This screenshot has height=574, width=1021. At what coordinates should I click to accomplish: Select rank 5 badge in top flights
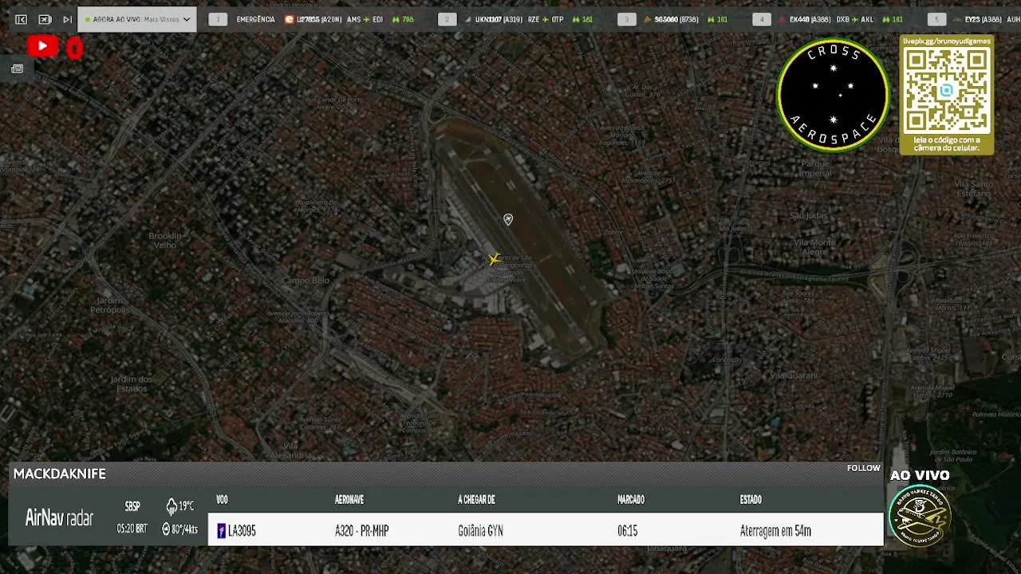coord(937,19)
